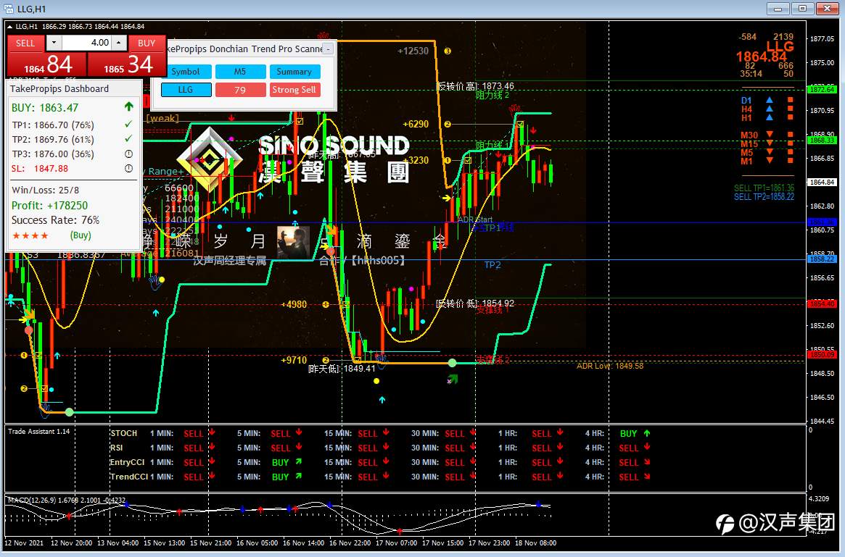Click the red 1850.09 price label on the axis
Screen dimensions: 845x557
[821, 355]
